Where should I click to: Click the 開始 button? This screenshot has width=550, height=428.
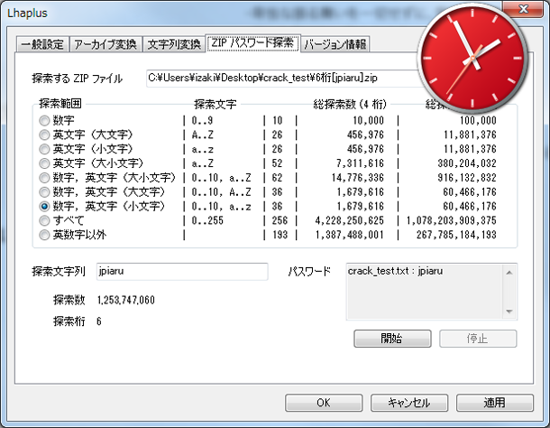coord(392,339)
